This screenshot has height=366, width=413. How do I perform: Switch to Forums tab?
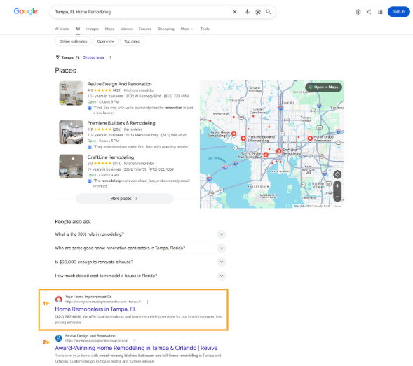[145, 29]
